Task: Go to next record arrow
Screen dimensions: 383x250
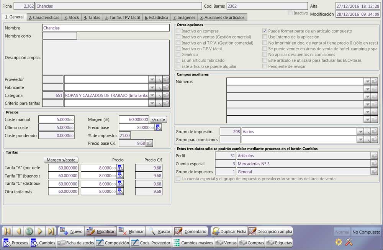Action: 40,231
